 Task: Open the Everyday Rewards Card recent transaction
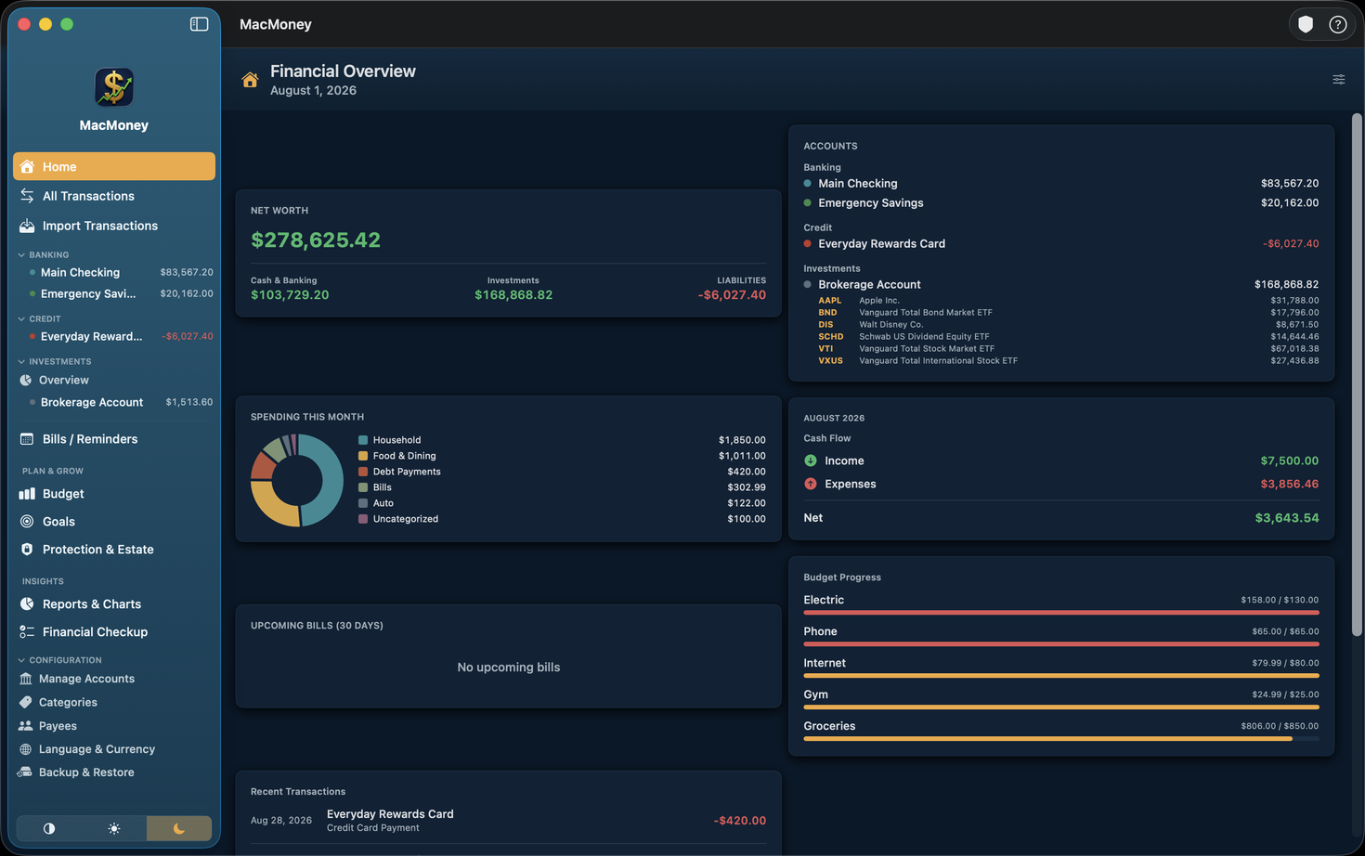click(508, 821)
